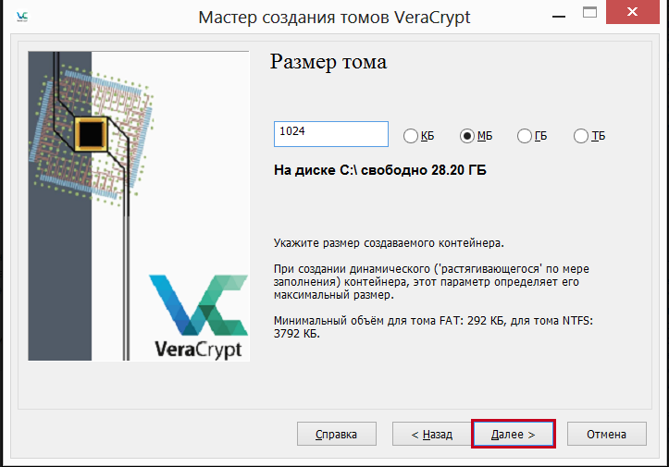
Task: Go back with Назад button
Action: 432,434
